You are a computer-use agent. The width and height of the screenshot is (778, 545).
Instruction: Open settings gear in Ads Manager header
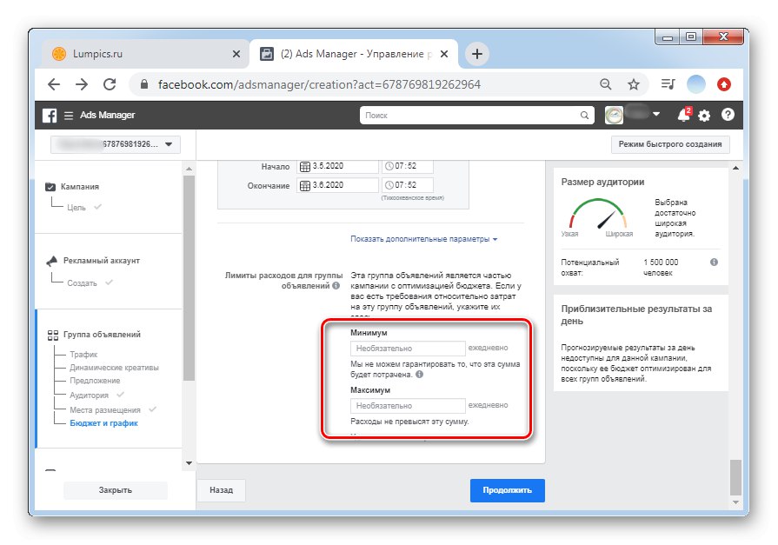point(704,116)
